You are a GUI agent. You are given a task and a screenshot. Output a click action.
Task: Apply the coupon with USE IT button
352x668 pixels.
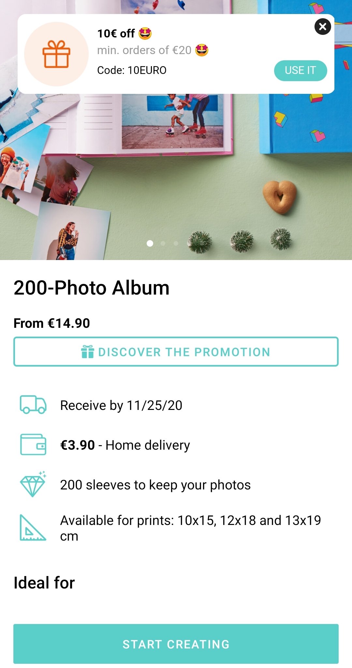(x=301, y=70)
